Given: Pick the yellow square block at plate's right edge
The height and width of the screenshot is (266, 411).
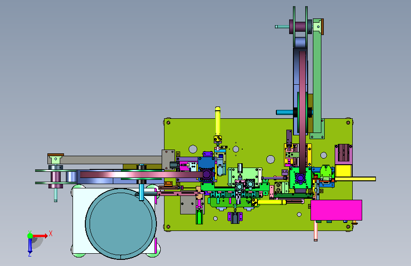Looking at the screenshot, I should [x=343, y=171].
